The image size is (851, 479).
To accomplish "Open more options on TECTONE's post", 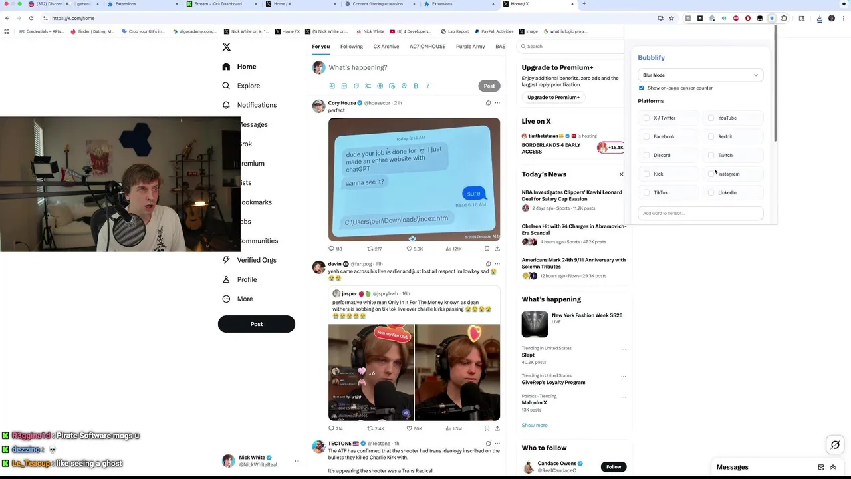I will [497, 444].
